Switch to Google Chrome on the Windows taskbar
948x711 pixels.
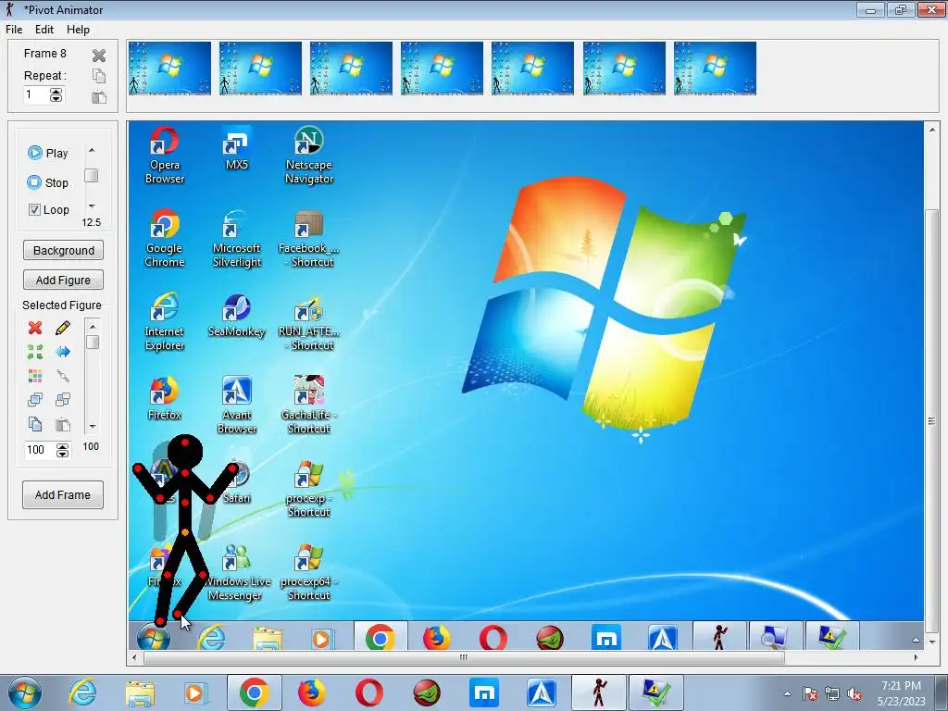(255, 692)
